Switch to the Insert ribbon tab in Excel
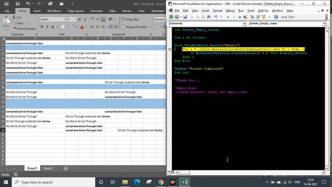The width and height of the screenshot is (332, 187). pyautogui.click(x=37, y=11)
